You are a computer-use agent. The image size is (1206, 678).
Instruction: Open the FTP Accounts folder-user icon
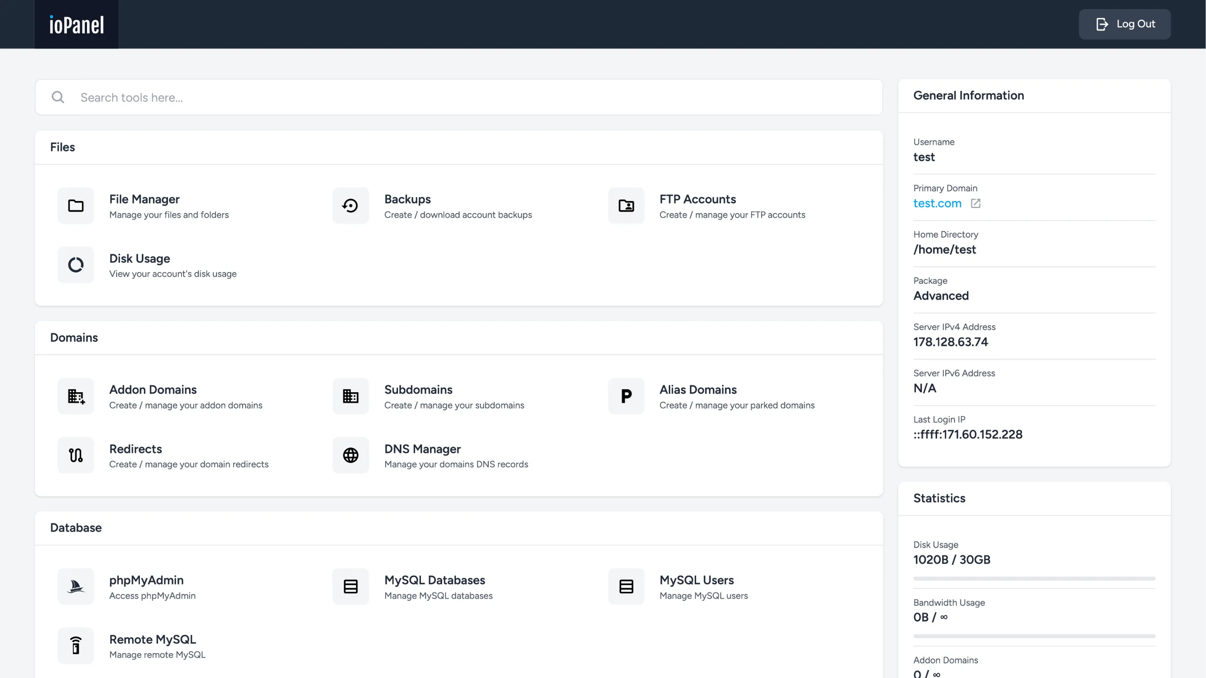[626, 206]
